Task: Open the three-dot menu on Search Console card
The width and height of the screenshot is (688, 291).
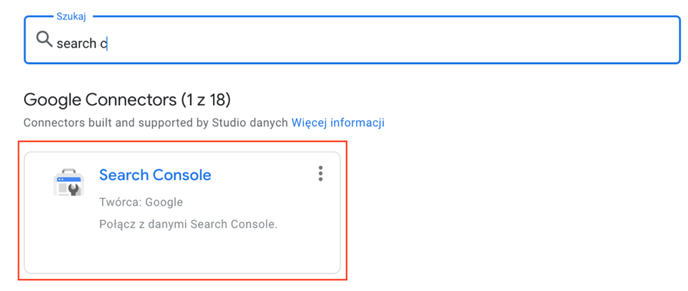Action: [x=320, y=174]
